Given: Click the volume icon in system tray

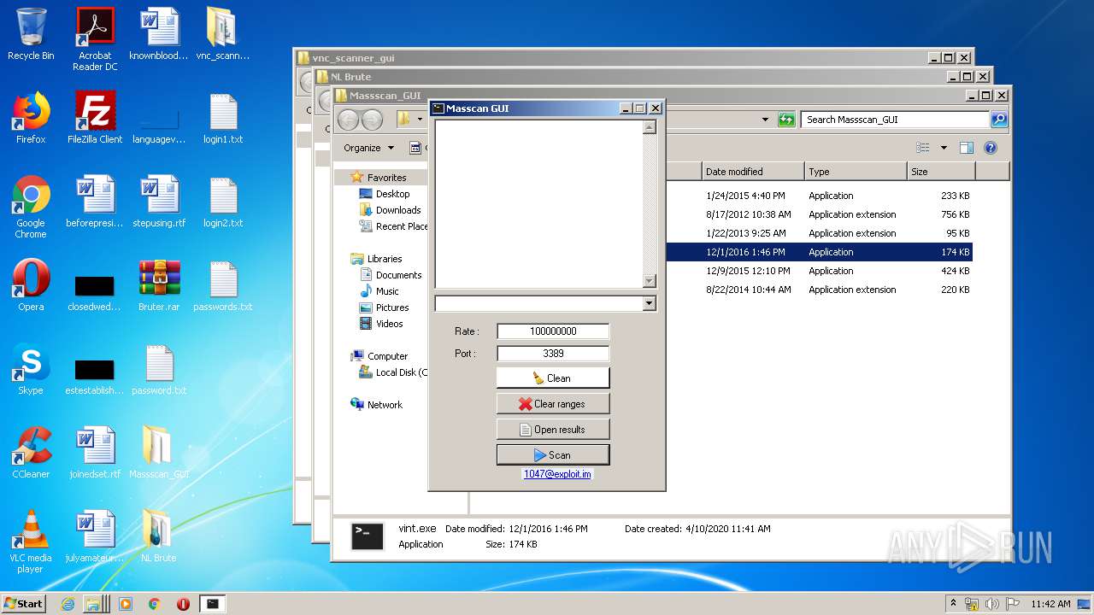Looking at the screenshot, I should pos(991,604).
